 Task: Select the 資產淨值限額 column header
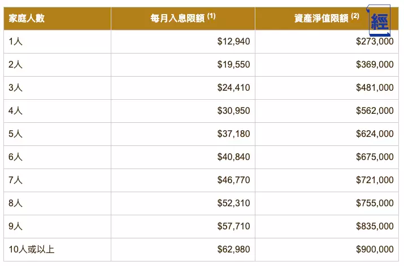[322, 18]
